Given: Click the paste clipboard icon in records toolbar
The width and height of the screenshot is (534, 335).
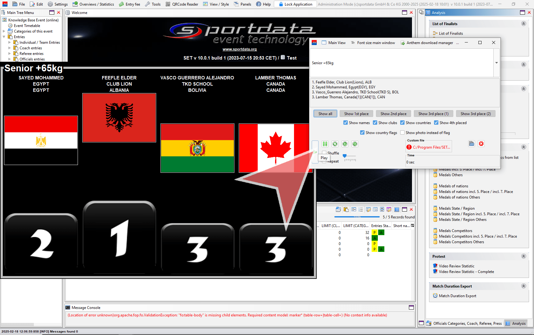Looking at the screenshot, I should 346,209.
